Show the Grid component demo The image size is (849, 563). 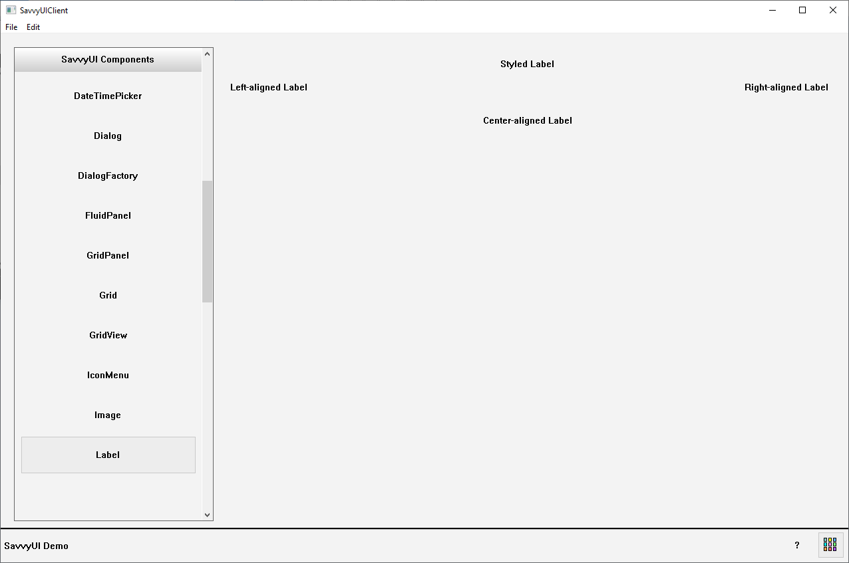pyautogui.click(x=108, y=295)
